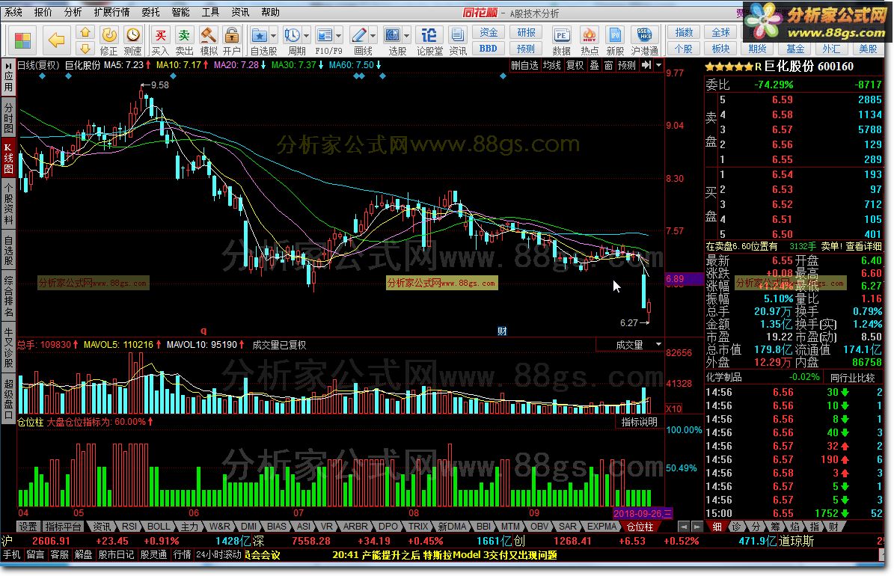Click the 查看详细 link
894x576 pixels.
(863, 246)
